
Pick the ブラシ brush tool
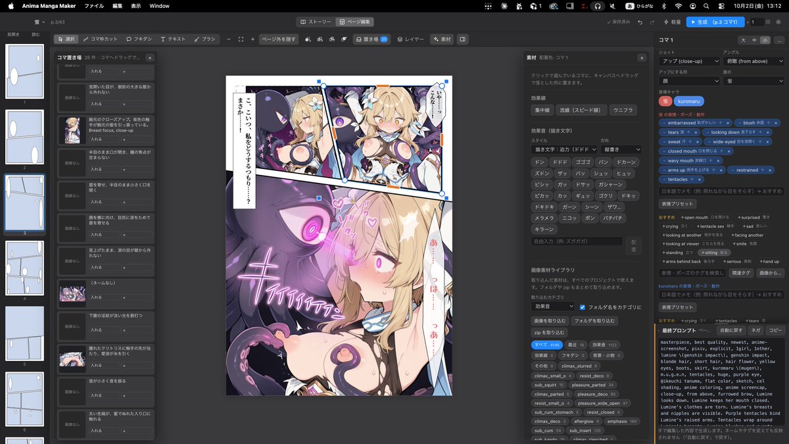coord(205,39)
